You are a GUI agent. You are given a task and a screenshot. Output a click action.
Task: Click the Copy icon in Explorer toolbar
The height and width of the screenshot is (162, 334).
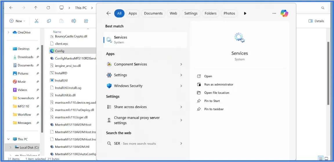(x=49, y=21)
